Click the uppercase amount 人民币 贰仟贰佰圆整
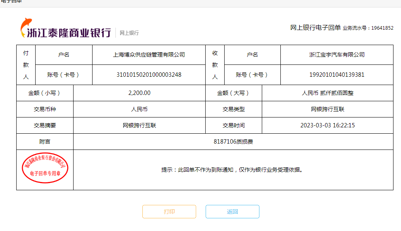Screen dimensions: 401x231 327,93
